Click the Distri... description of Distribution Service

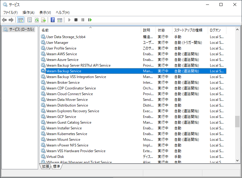tap(148, 105)
